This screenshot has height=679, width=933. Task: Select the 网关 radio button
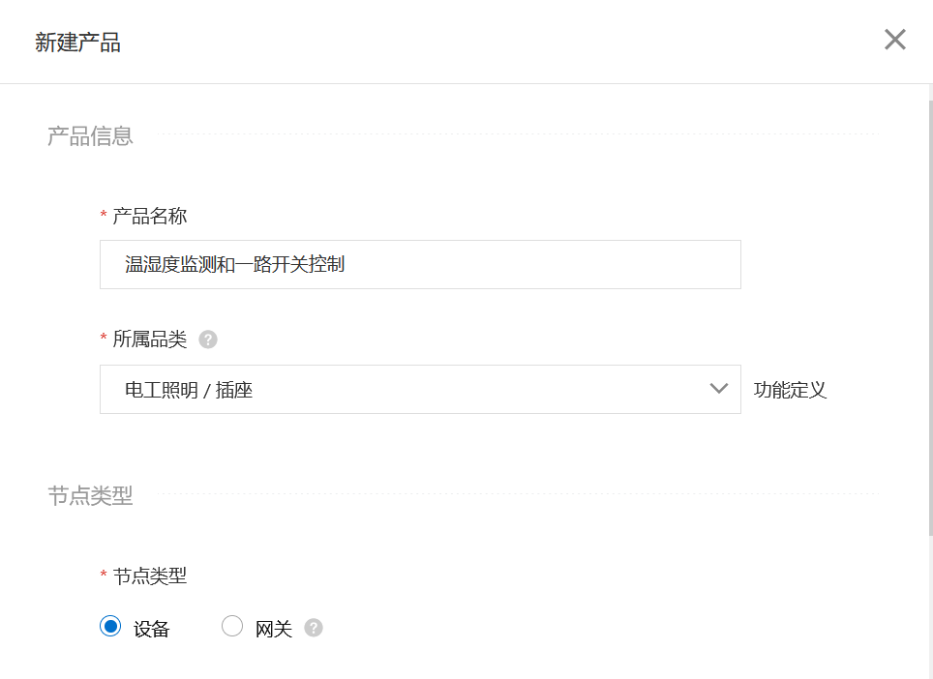point(232,627)
